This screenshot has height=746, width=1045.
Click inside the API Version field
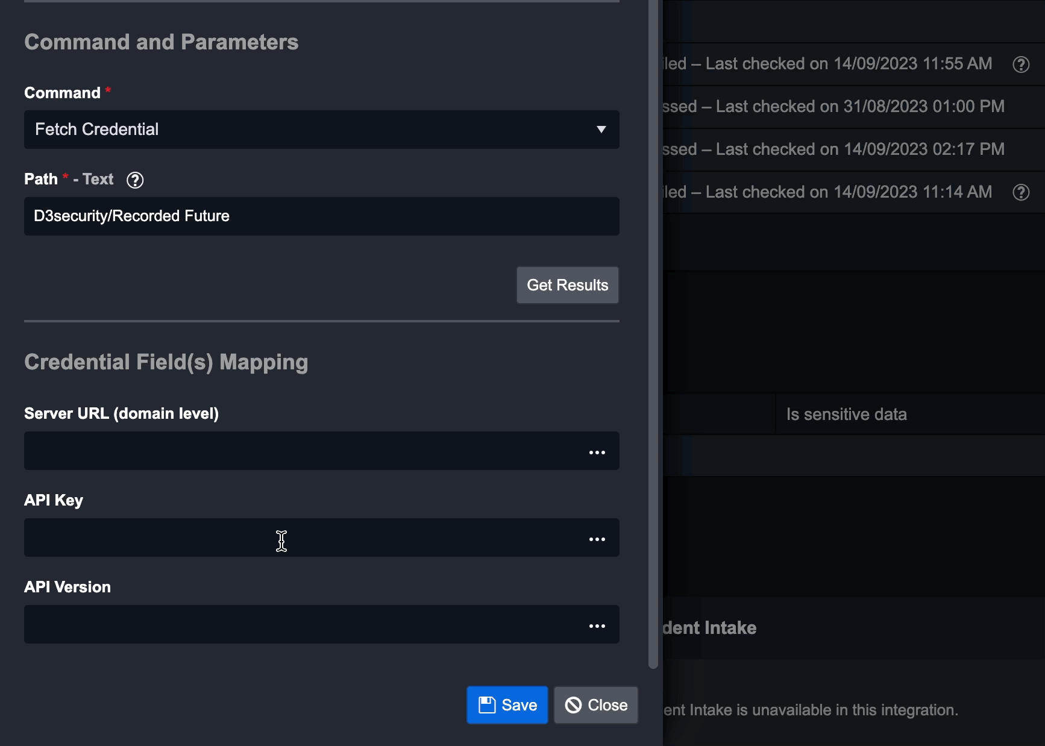301,624
